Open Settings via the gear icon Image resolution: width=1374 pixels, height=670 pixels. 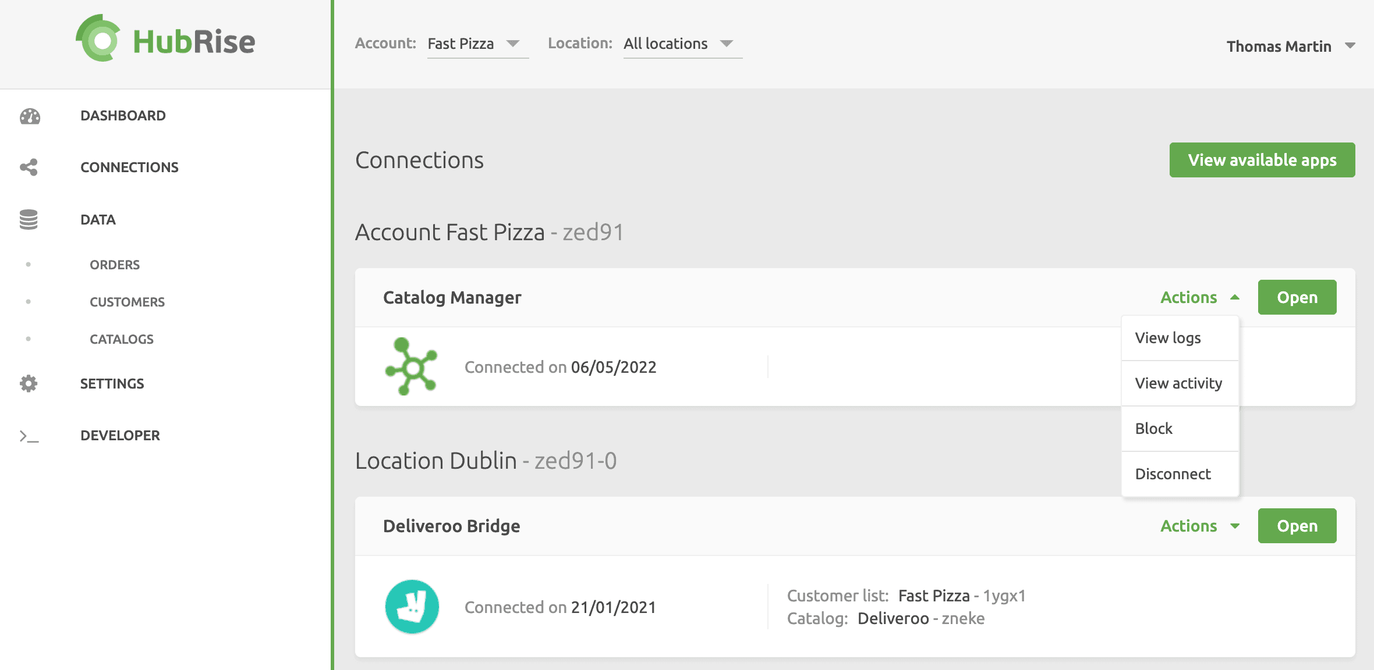click(28, 383)
